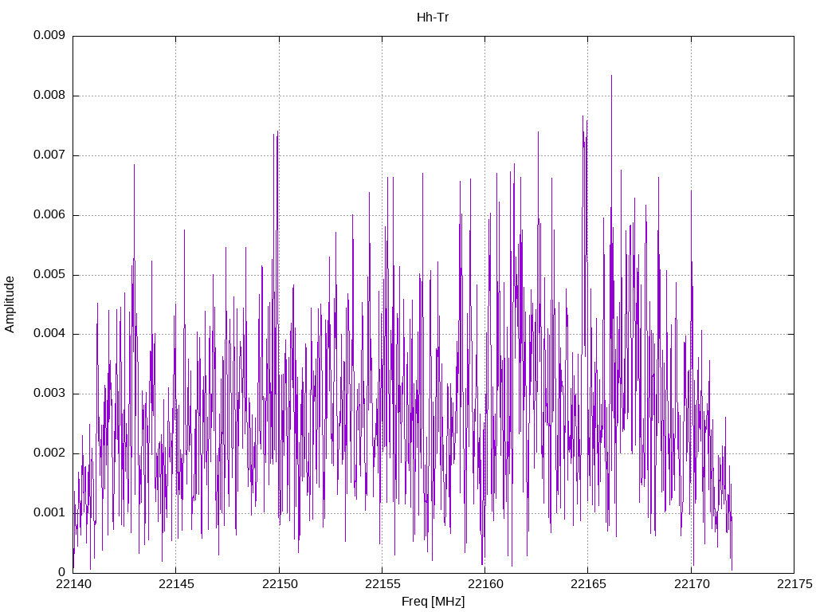Click the 0.003 y-axis tick label
Image resolution: width=816 pixels, height=612 pixels.
(x=49, y=394)
